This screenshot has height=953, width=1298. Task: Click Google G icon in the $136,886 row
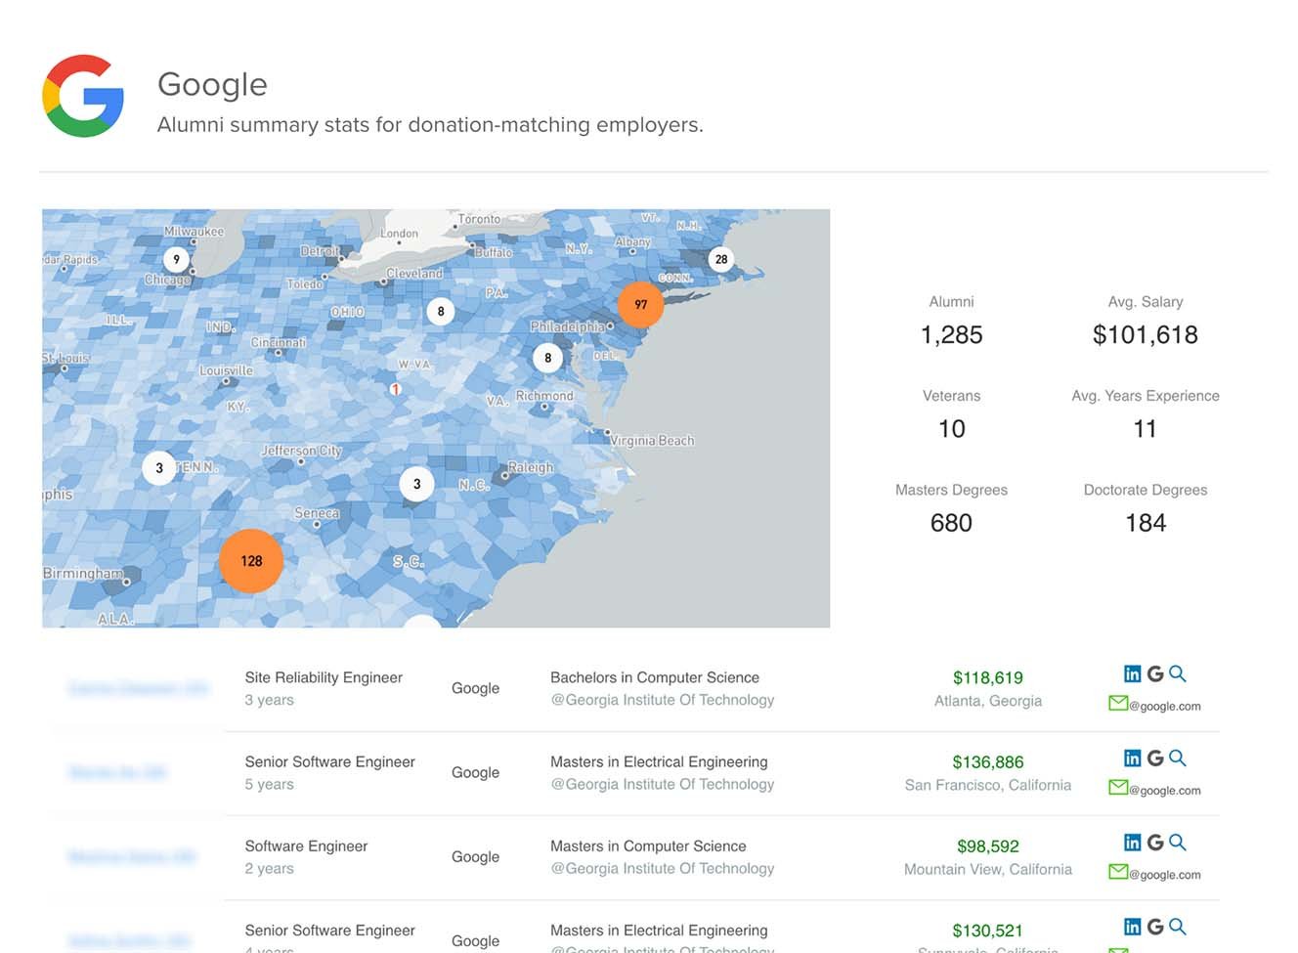1155,758
